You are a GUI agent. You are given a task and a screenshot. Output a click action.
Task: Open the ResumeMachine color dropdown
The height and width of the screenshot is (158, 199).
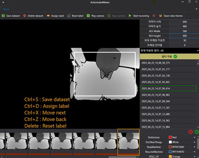point(194,152)
